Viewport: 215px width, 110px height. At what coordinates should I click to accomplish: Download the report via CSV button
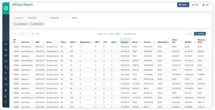click(x=206, y=5)
